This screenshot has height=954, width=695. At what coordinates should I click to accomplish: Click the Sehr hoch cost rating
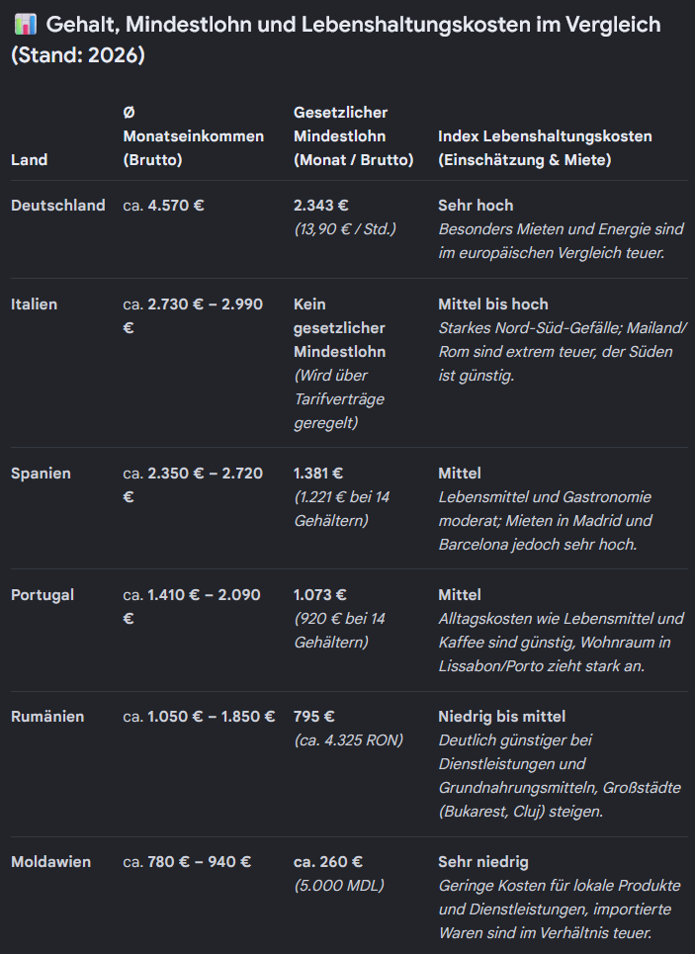pos(476,205)
